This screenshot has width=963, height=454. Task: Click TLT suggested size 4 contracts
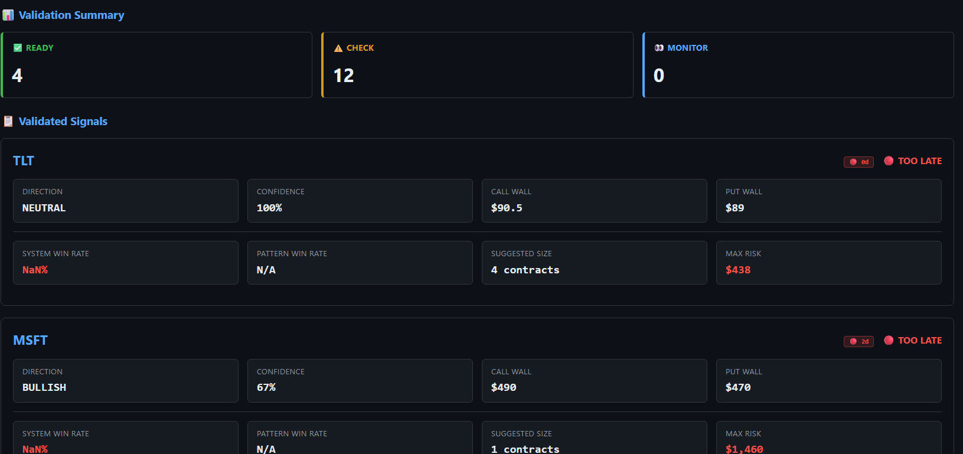coord(525,270)
